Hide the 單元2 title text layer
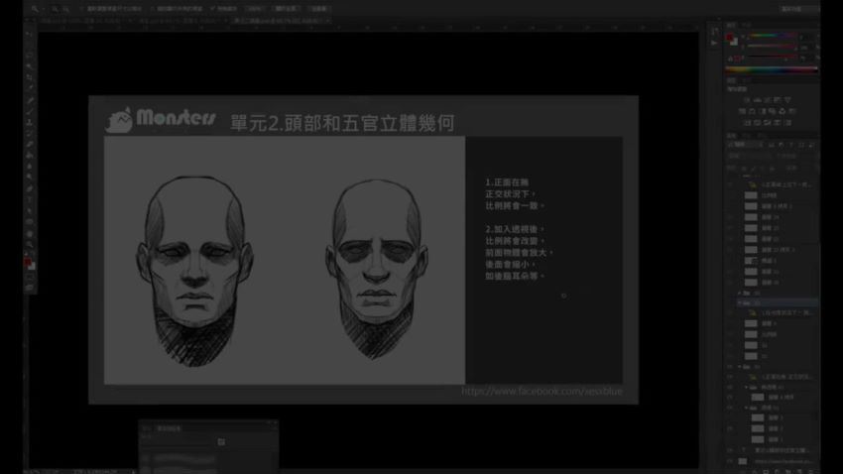This screenshot has width=843, height=474. point(730,450)
